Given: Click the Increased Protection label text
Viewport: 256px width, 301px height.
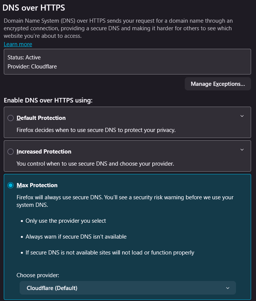Looking at the screenshot, I should click(44, 152).
